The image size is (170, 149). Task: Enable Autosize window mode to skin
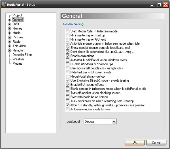point(67,109)
